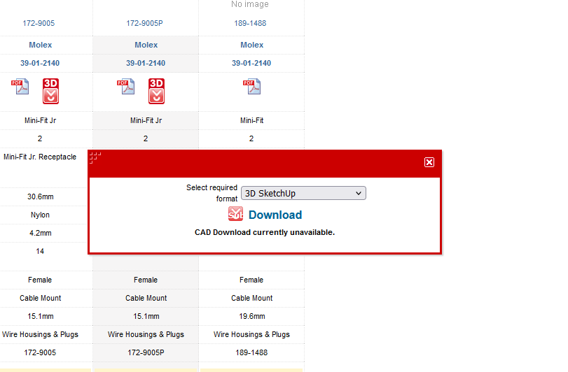Click the 'Nylon' material cell

(40, 215)
